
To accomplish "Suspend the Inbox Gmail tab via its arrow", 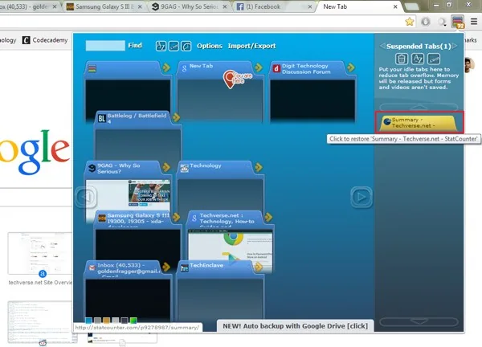I will click(x=166, y=267).
